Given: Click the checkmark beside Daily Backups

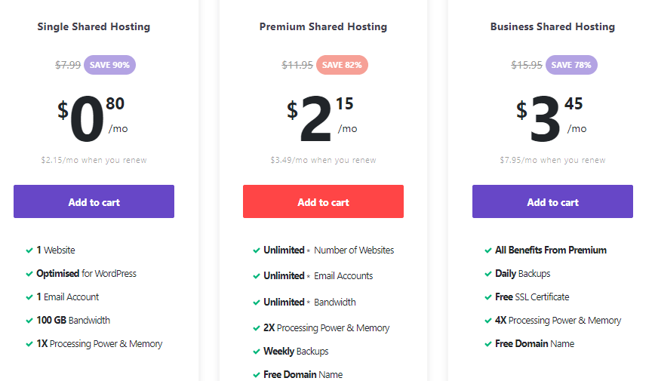Looking at the screenshot, I should (x=487, y=274).
